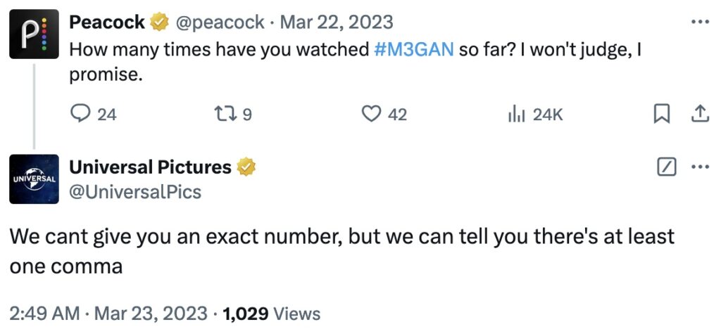The image size is (721, 336).
Task: Click the slash-box icon beside Universal Pictures
Action: tap(666, 167)
